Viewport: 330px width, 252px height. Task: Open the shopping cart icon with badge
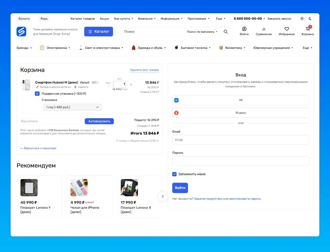[x=308, y=29]
